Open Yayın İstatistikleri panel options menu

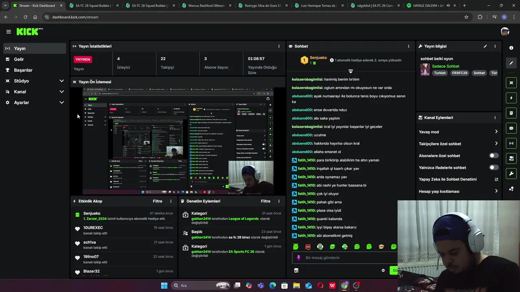279,46
